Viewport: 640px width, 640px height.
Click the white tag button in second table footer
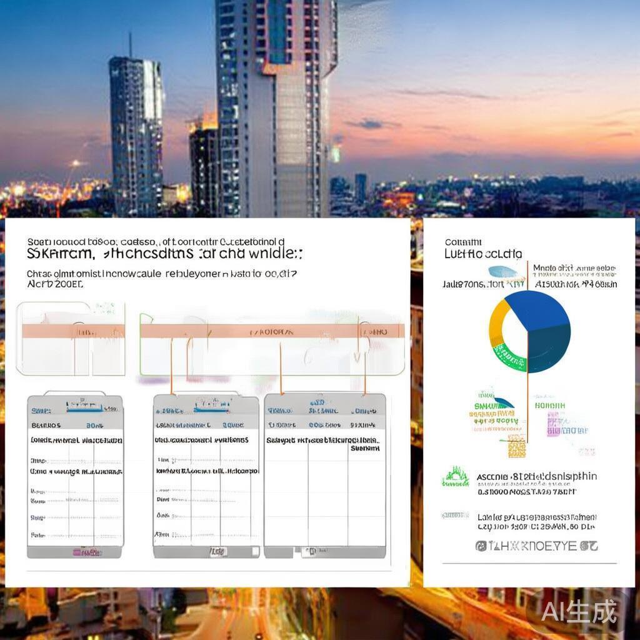pos(219,552)
